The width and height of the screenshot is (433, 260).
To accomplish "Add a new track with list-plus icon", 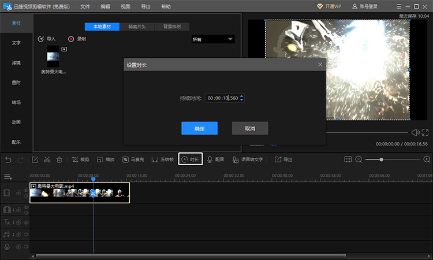I will 8,177.
